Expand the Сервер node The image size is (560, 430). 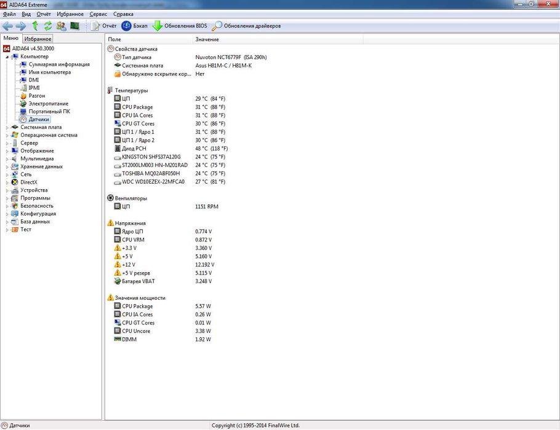tap(7, 143)
